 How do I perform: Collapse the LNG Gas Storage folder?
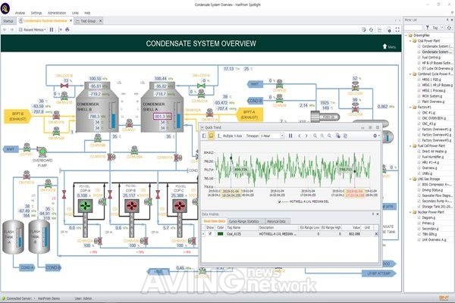[410, 179]
